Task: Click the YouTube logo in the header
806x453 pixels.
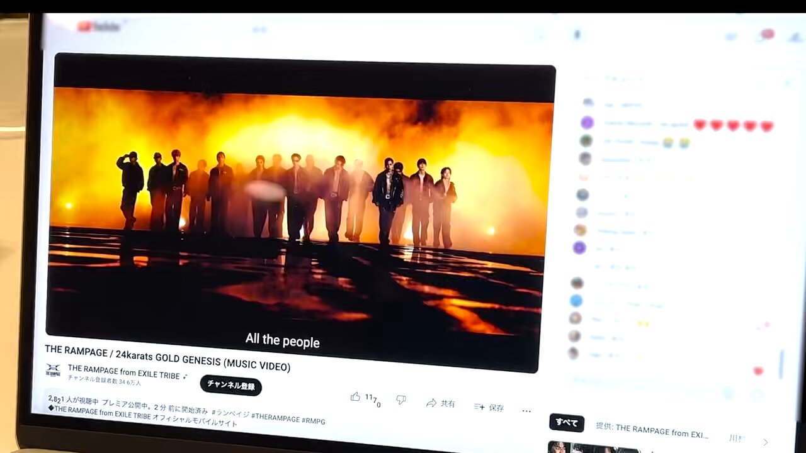Action: 98,26
